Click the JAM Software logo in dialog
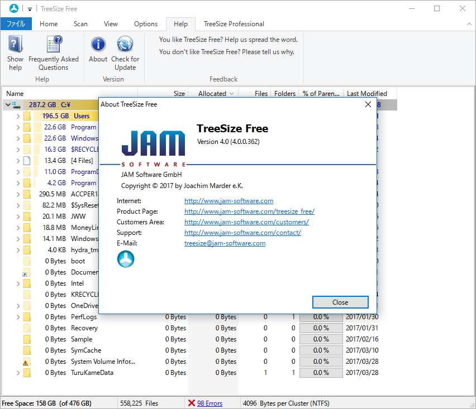476x409 pixels. [x=153, y=148]
